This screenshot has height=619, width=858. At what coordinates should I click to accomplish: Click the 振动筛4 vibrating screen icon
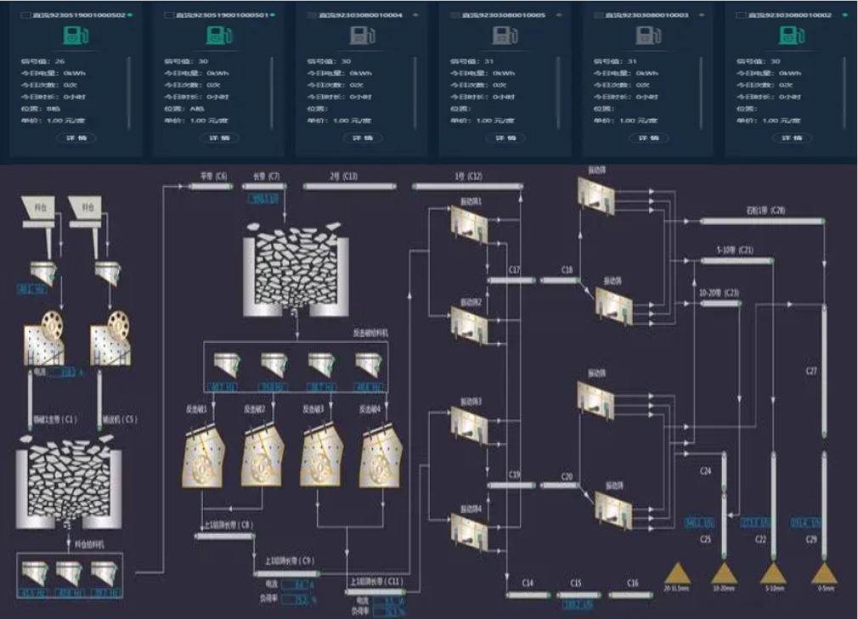click(469, 532)
